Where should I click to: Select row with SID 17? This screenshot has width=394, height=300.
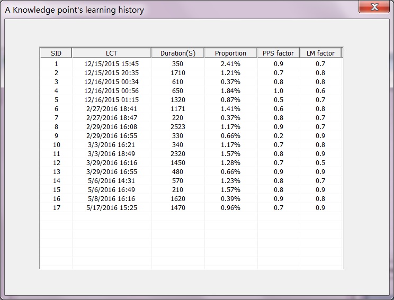pos(56,208)
